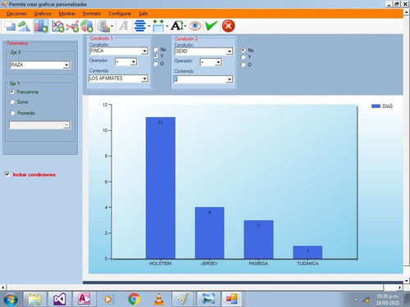Open photo viewer taskbar icon
The height and width of the screenshot is (307, 410).
click(x=208, y=300)
